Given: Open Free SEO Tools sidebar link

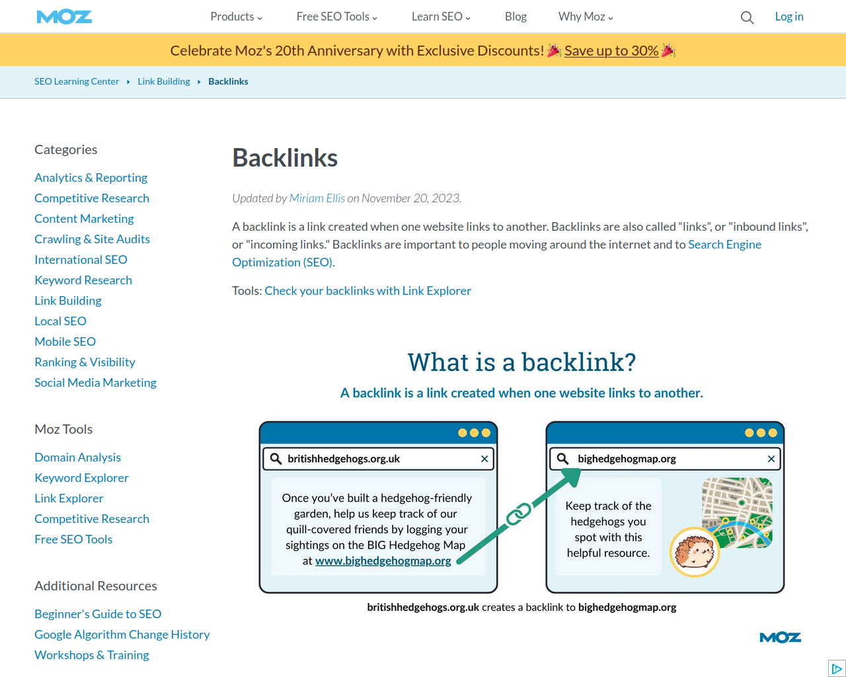Looking at the screenshot, I should point(73,539).
